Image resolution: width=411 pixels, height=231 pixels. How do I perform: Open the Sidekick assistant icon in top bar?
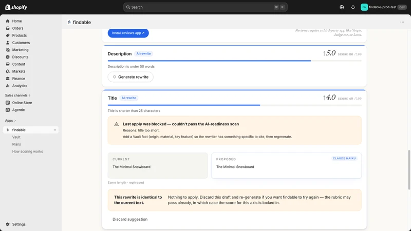coord(342,7)
